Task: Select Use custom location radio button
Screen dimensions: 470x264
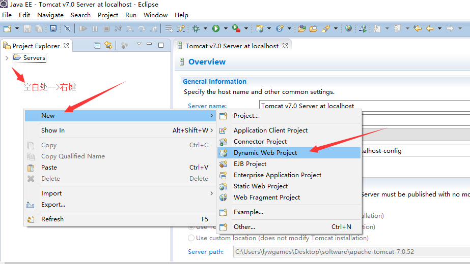Action: click(191, 238)
